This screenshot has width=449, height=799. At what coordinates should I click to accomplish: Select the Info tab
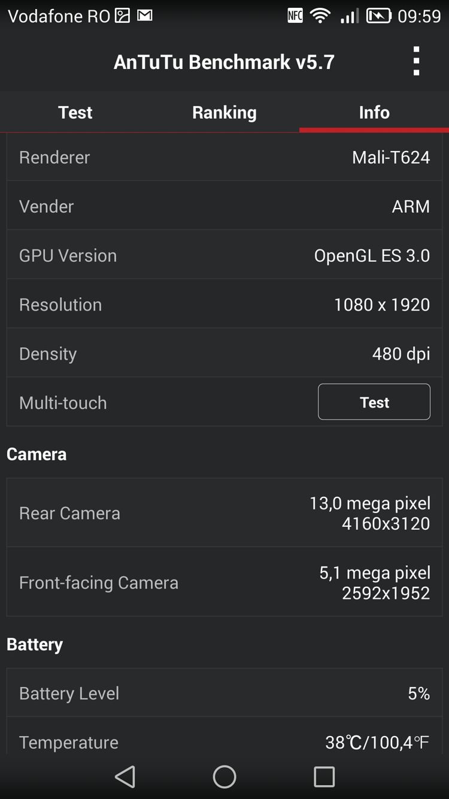[374, 112]
